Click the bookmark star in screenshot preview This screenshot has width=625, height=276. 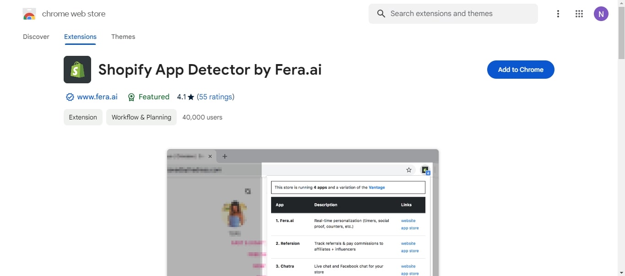coord(409,170)
